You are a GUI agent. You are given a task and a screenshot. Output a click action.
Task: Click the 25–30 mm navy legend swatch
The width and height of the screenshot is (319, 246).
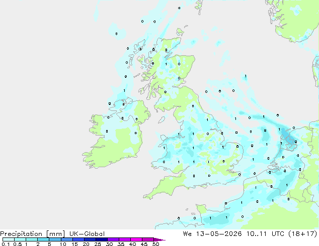102,239
